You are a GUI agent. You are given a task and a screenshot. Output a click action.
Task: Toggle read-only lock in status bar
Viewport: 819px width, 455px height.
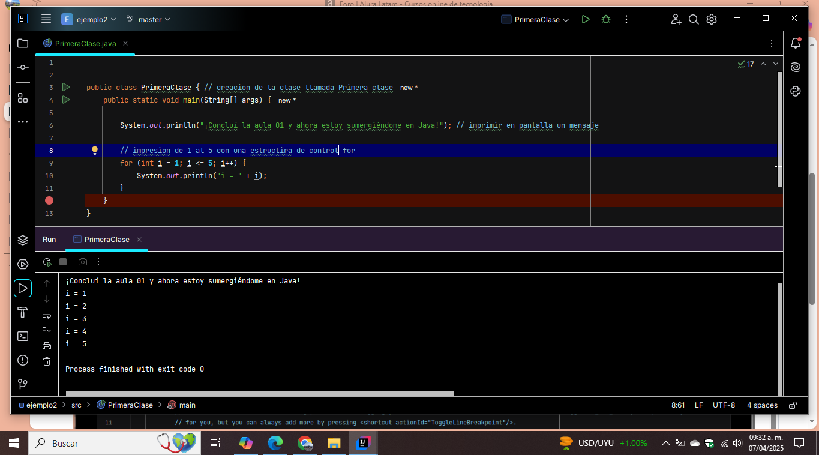[x=793, y=405]
